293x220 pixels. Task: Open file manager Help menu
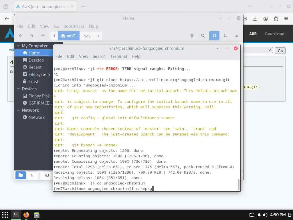(93, 26)
